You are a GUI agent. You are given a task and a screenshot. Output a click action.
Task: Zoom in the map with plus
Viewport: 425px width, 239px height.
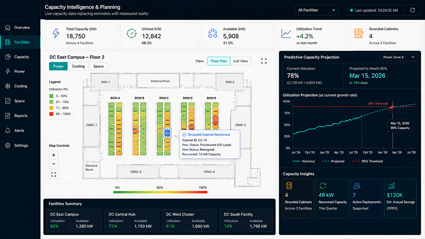54,155
